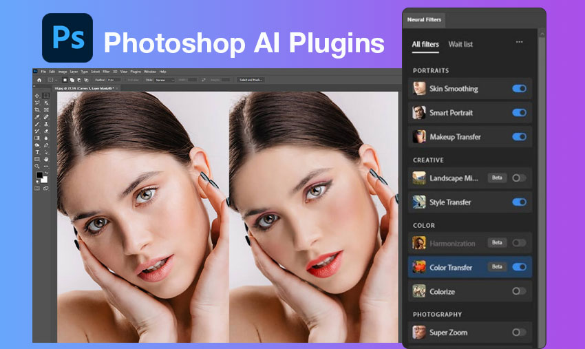Click the background color swatch
The image size is (585, 349).
(x=45, y=180)
